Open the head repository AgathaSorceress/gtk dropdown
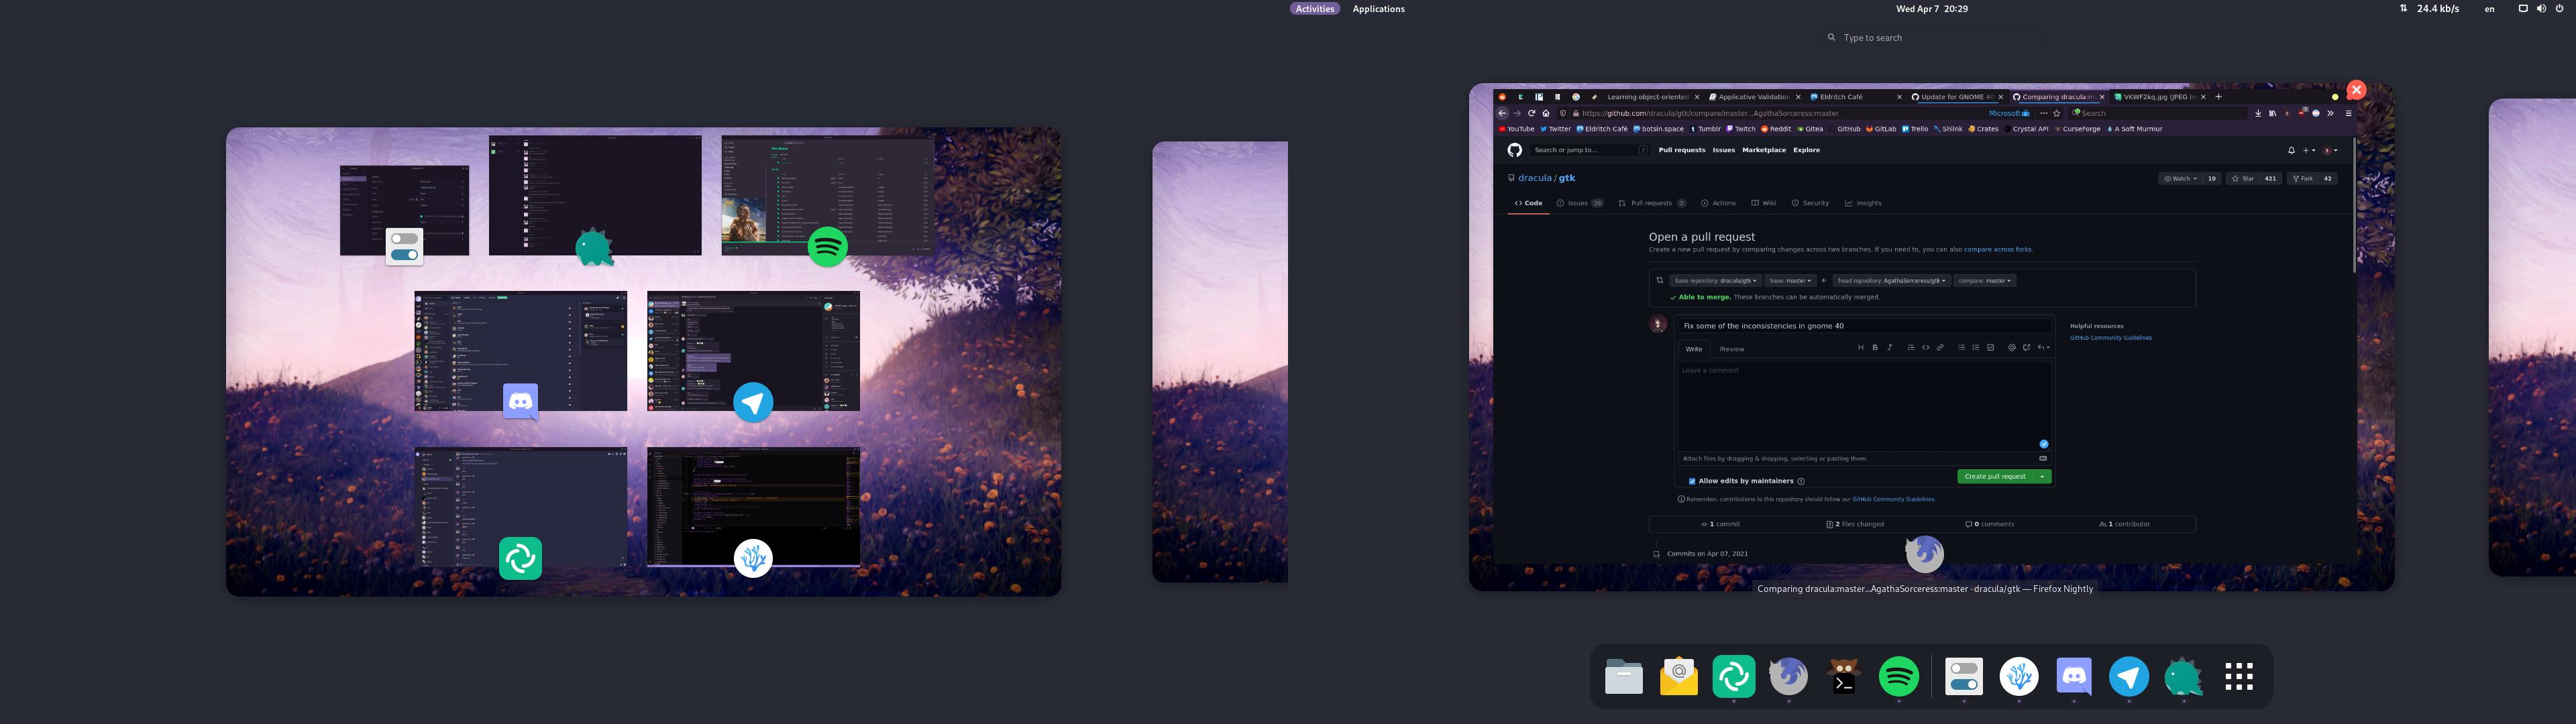2576x724 pixels. click(x=1891, y=281)
